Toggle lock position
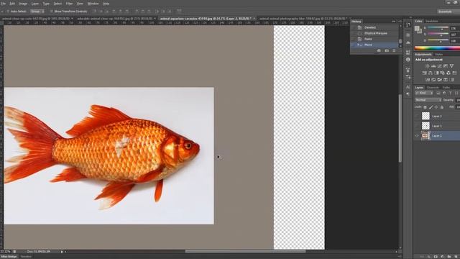The image size is (460, 259). pos(436,107)
